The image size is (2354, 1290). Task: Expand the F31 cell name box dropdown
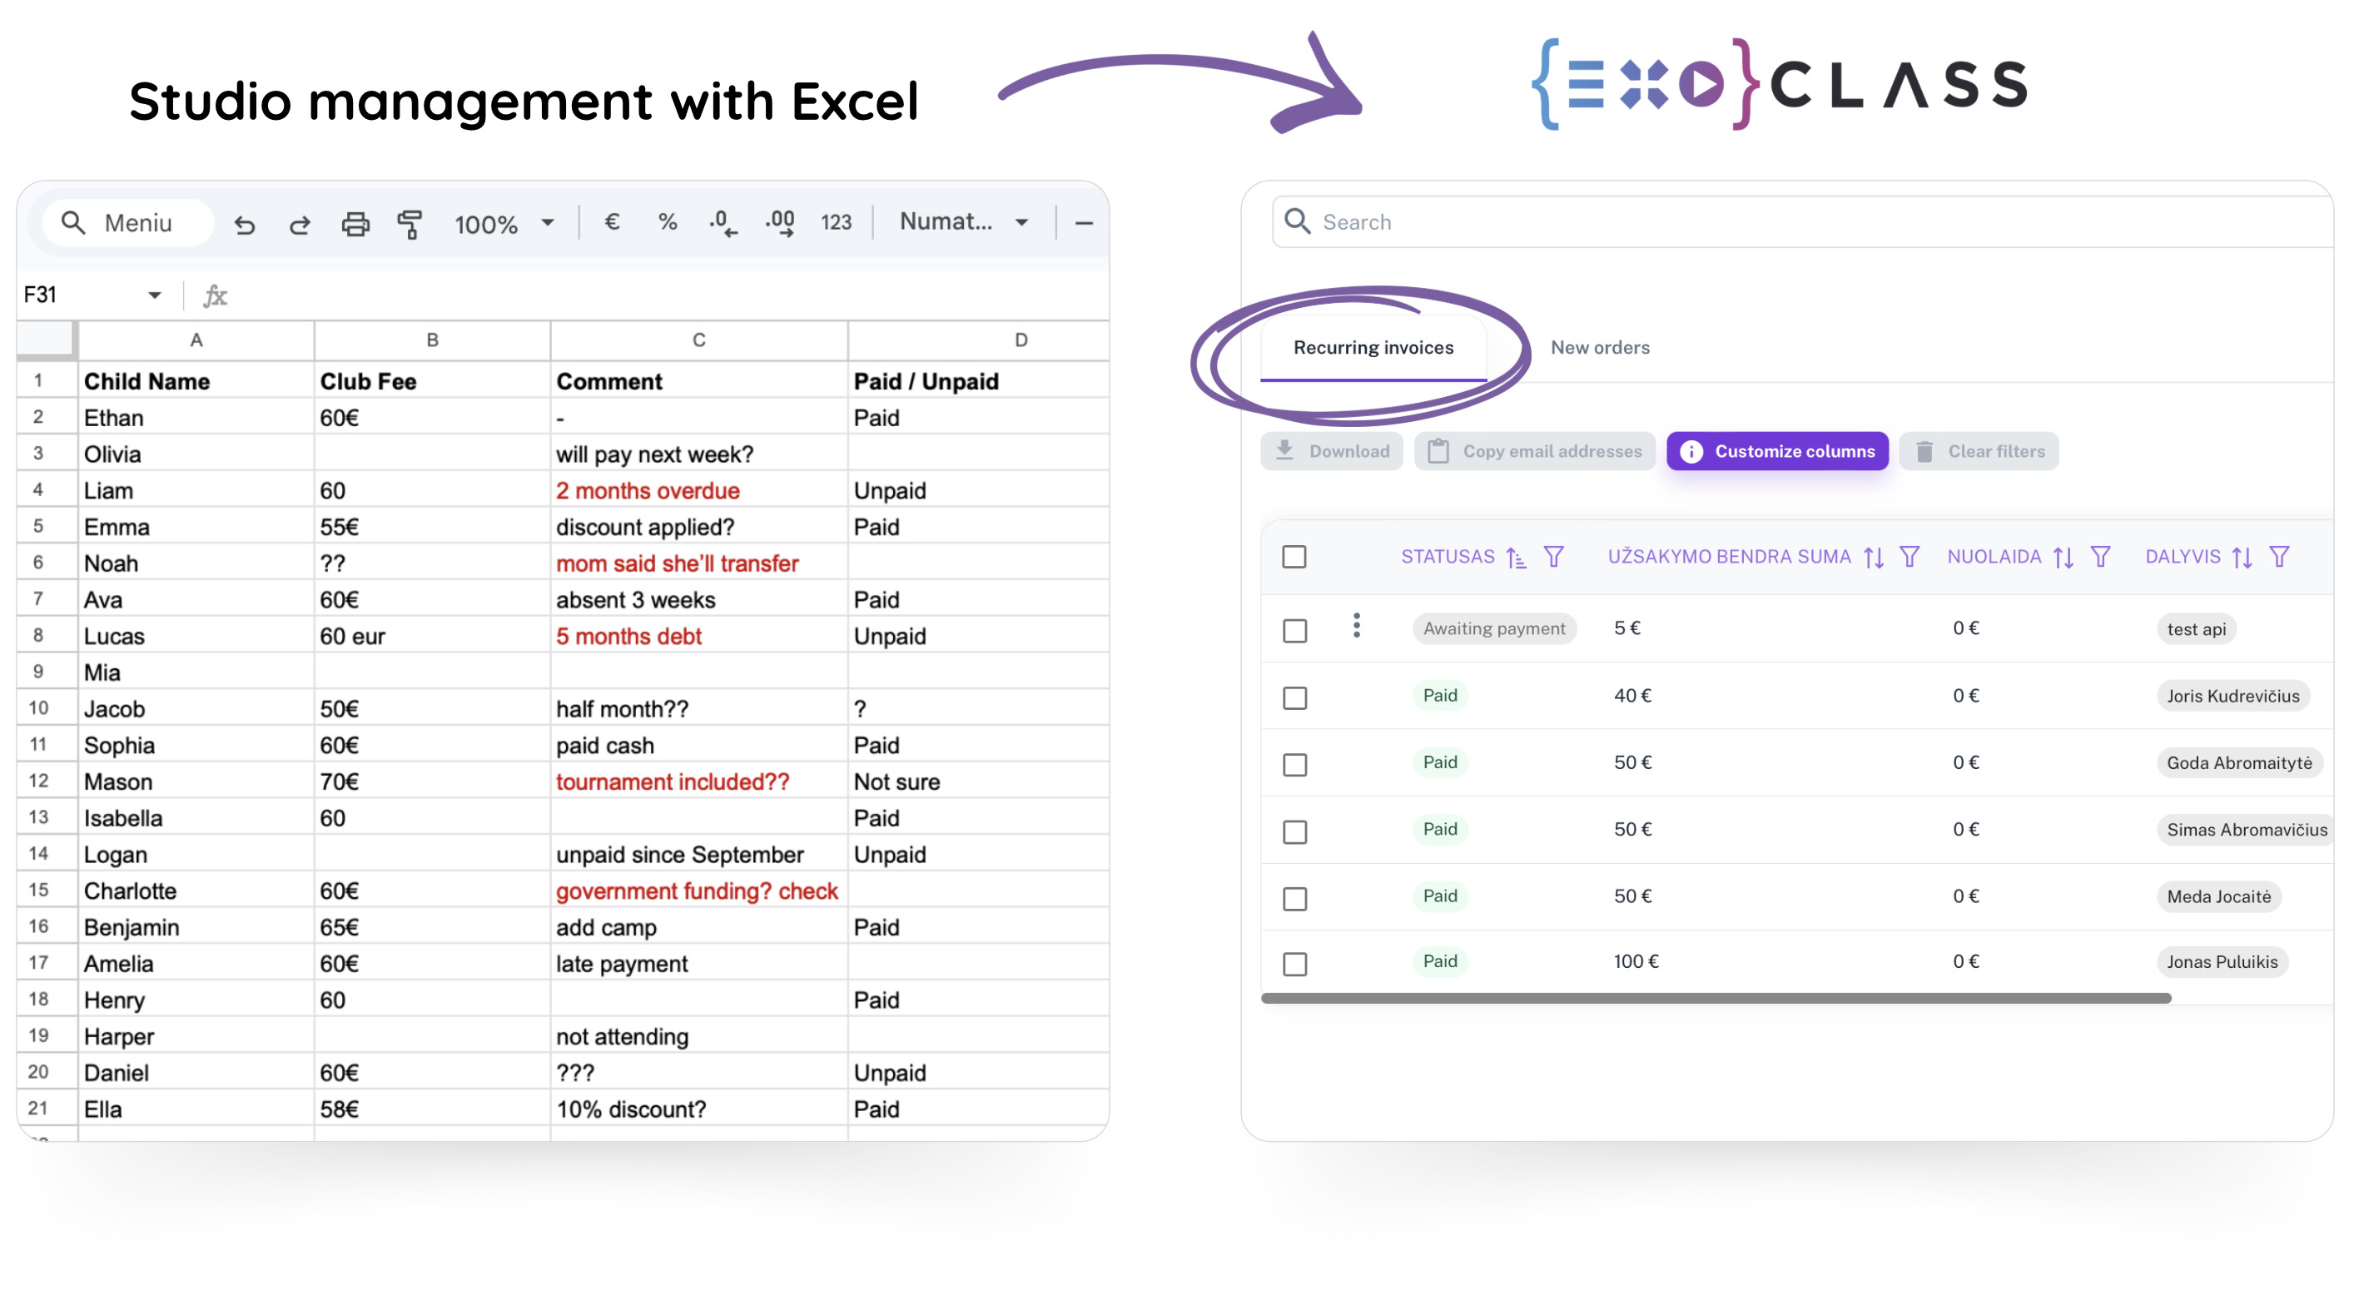click(x=155, y=295)
